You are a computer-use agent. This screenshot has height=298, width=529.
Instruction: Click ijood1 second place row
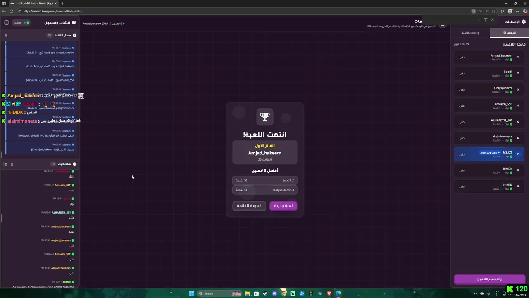pyautogui.click(x=265, y=180)
